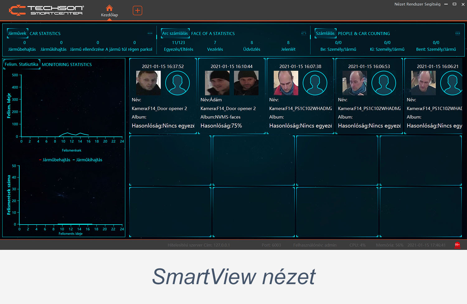Click the red 99+ alert icon
The height and width of the screenshot is (304, 467).
pyautogui.click(x=457, y=245)
